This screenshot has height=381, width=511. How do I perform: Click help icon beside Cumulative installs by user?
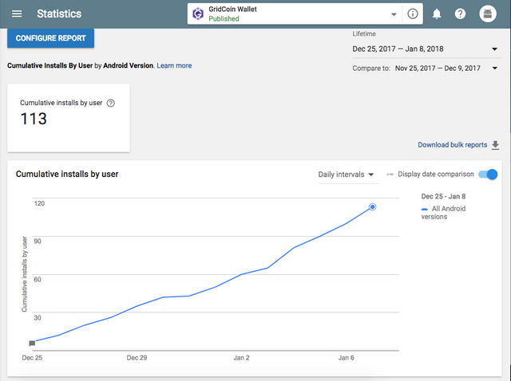[111, 103]
